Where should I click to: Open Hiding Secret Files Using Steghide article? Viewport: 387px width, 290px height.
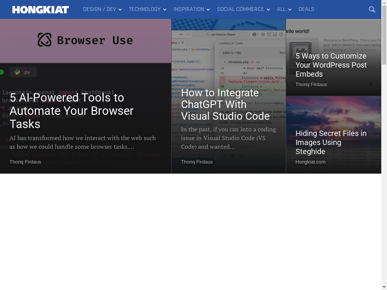[x=331, y=142]
